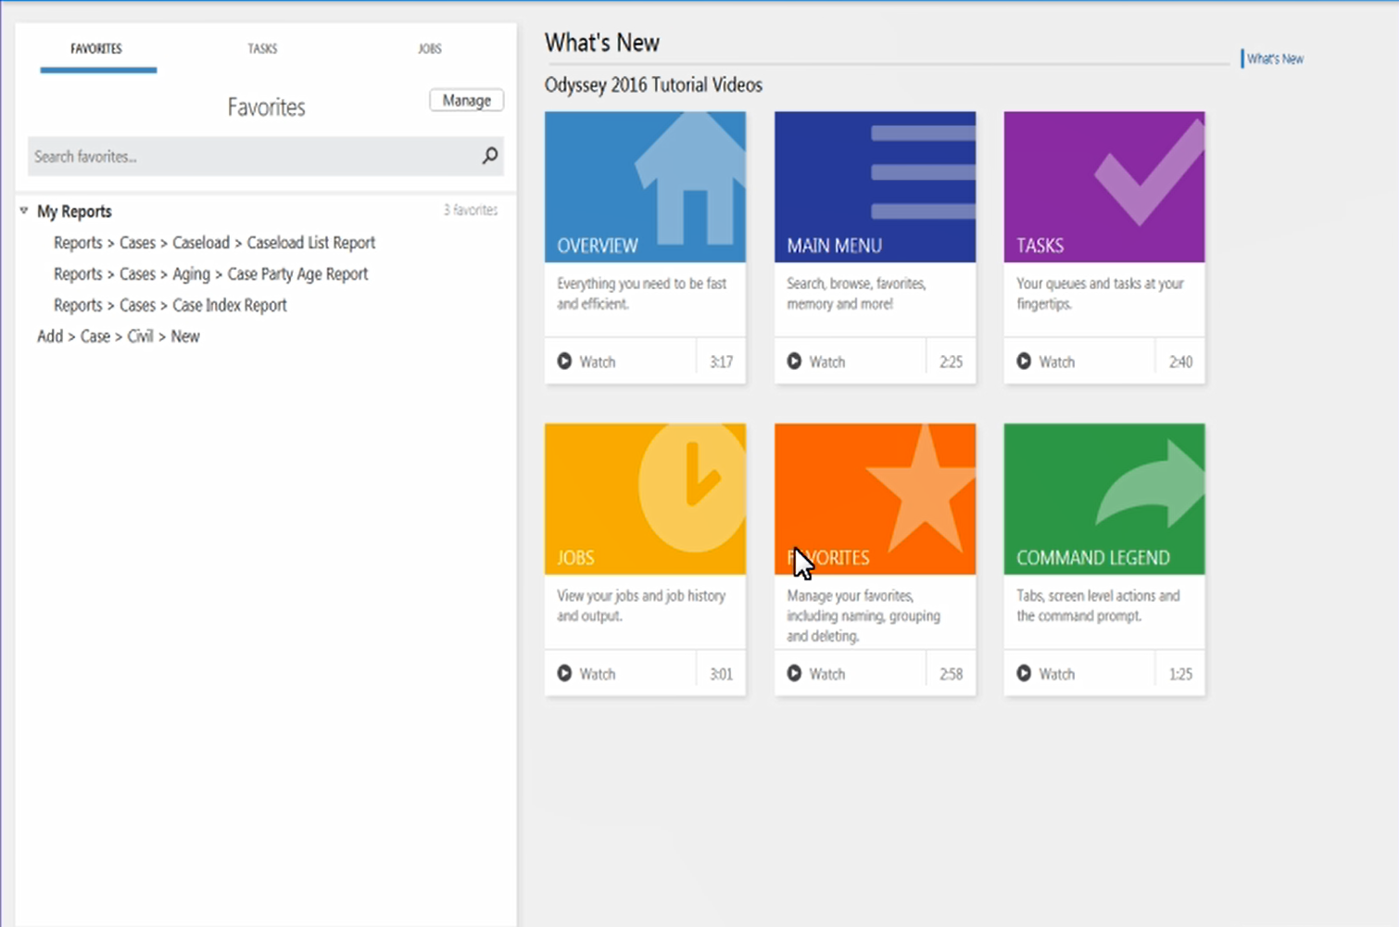Open the Command Legend arrow tile
Viewport: 1399px width, 927px height.
(x=1104, y=499)
